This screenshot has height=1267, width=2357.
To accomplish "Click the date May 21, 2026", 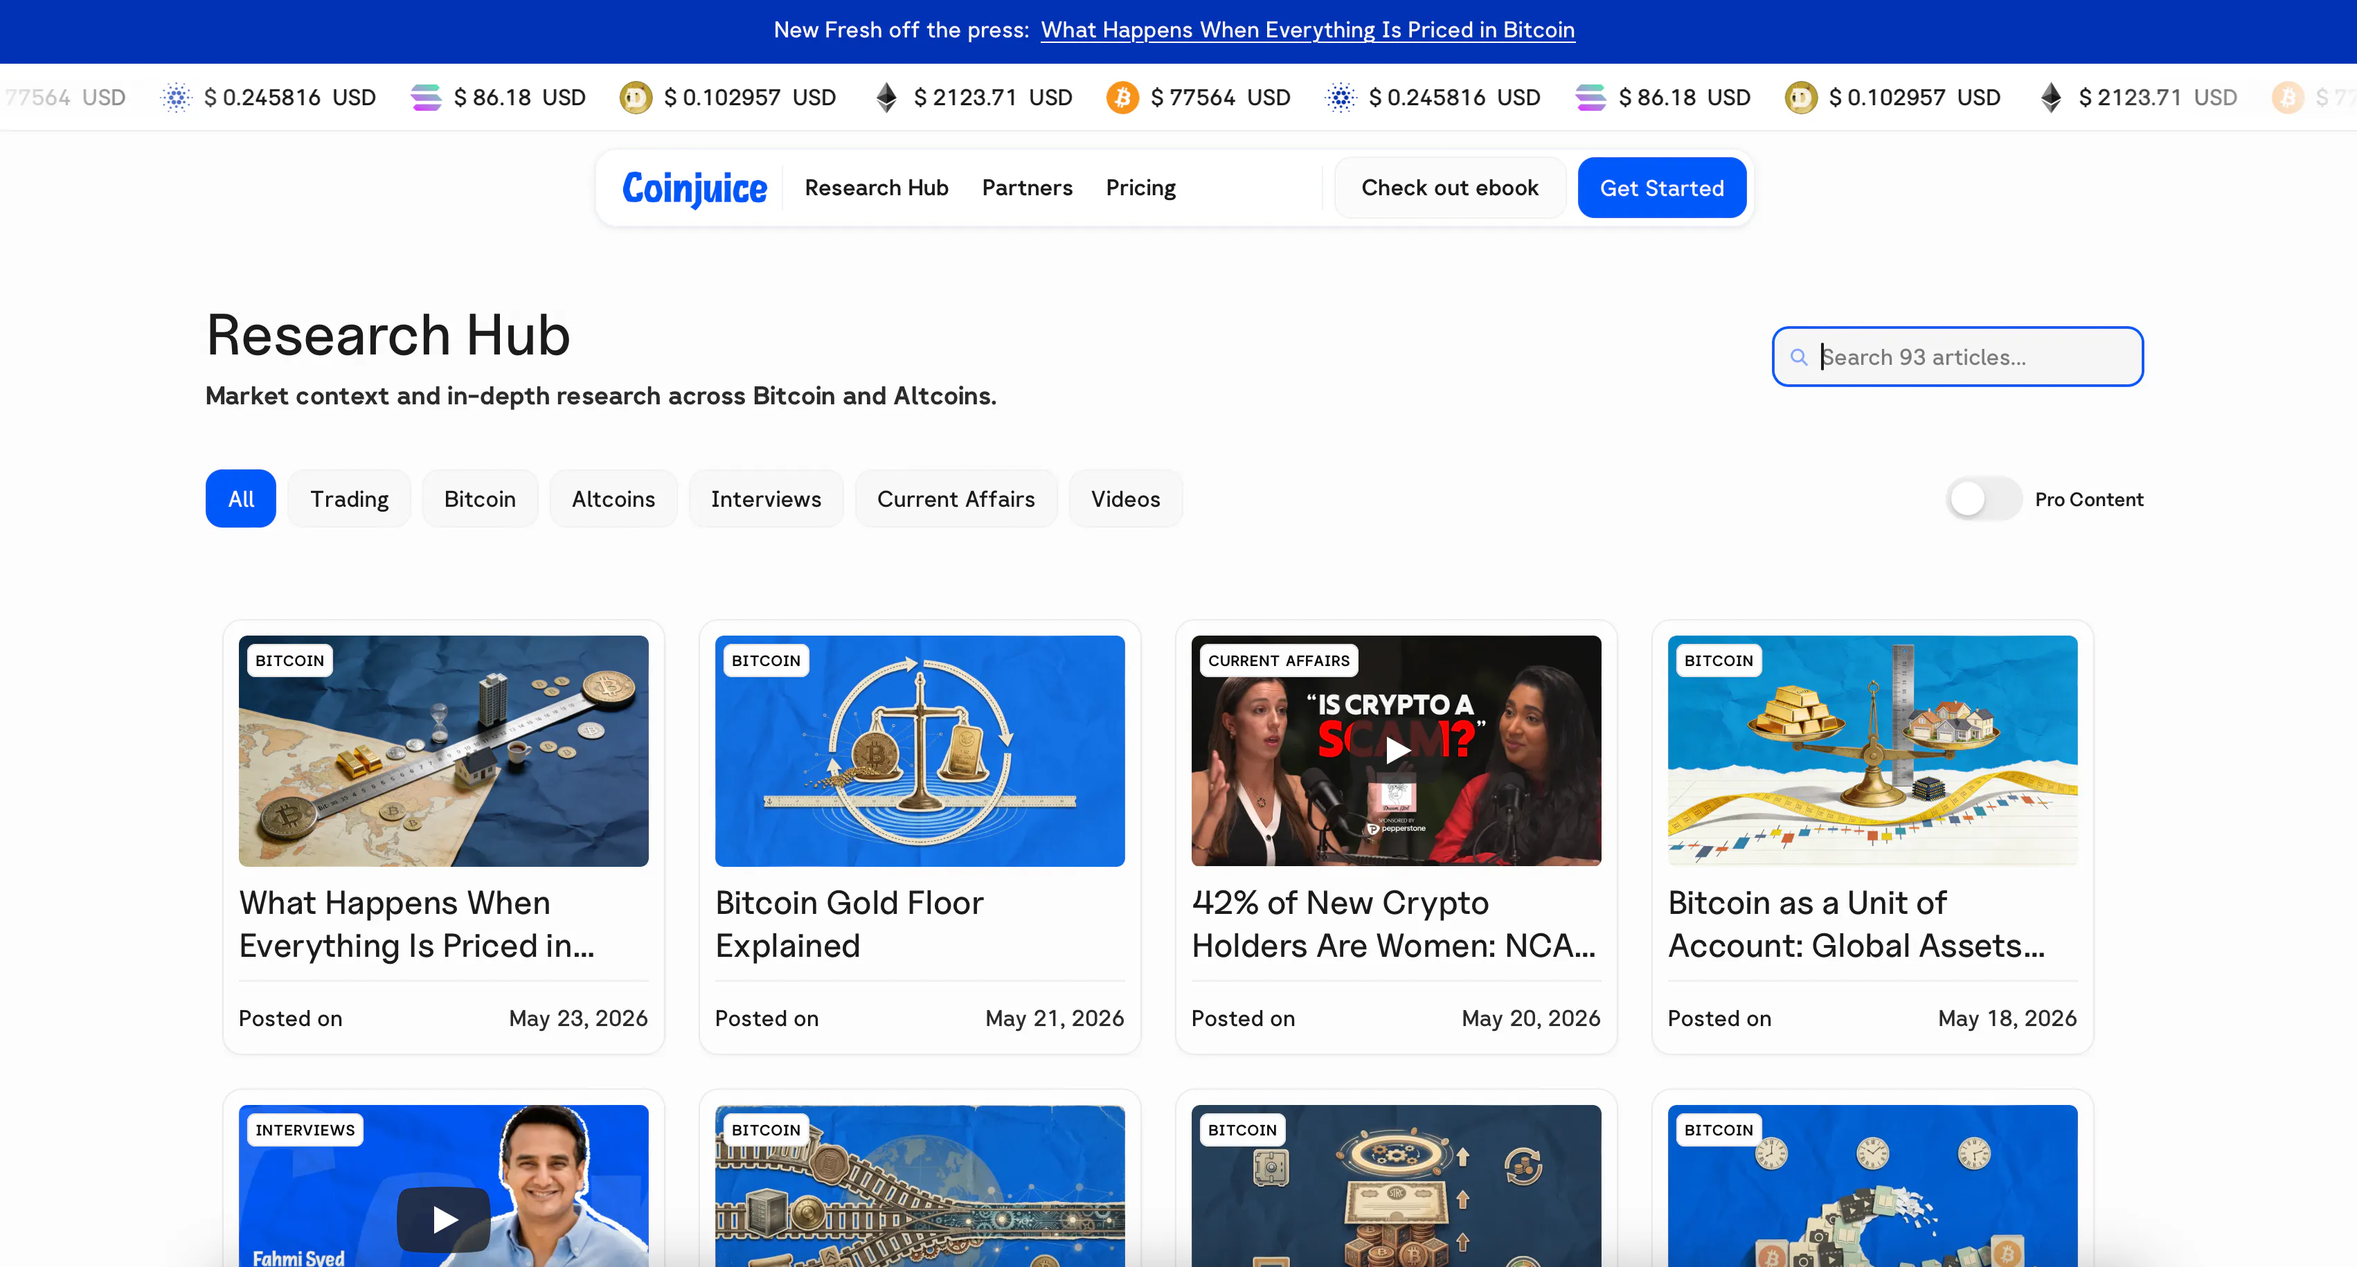I will click(x=1054, y=1018).
